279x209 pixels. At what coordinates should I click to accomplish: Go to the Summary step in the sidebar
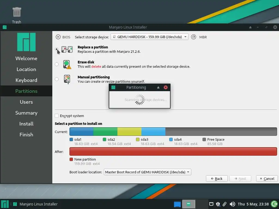click(x=26, y=113)
